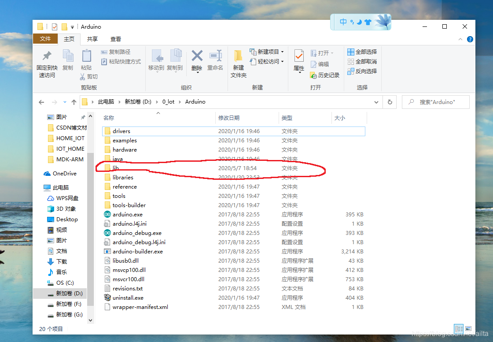Select OS (C:) drive in sidebar
493x342 pixels.
pos(61,283)
